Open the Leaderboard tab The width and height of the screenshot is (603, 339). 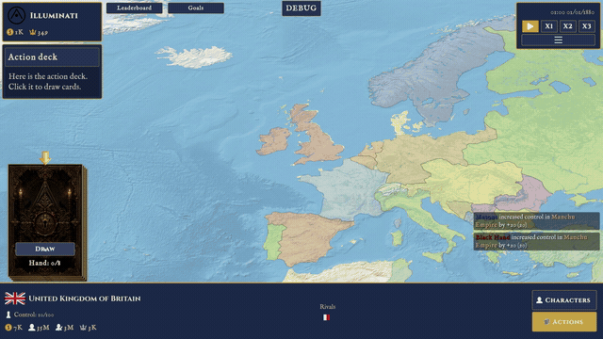pyautogui.click(x=134, y=8)
